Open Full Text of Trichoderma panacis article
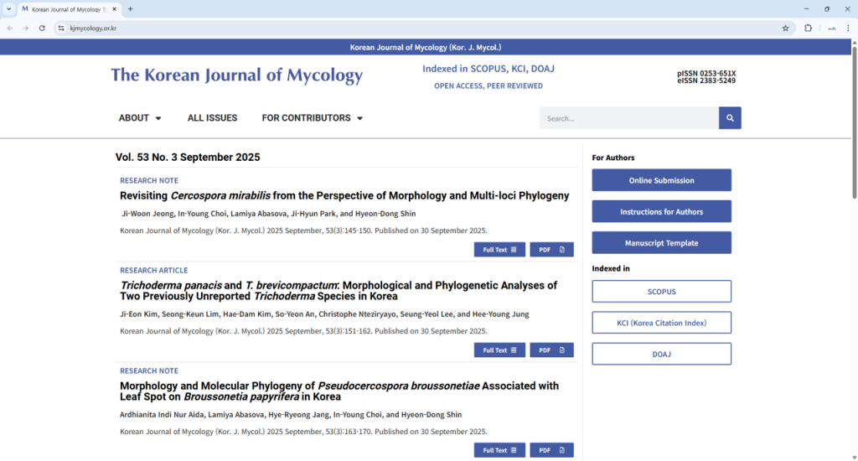Screen dimensions: 858x461 click(499, 350)
